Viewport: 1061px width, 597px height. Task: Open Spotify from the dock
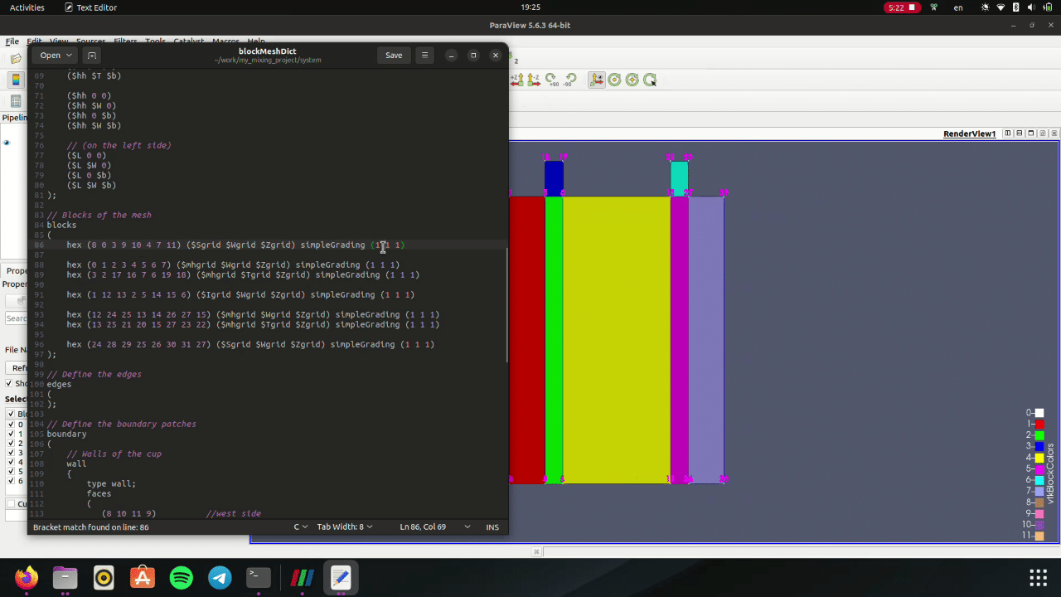[x=182, y=577]
